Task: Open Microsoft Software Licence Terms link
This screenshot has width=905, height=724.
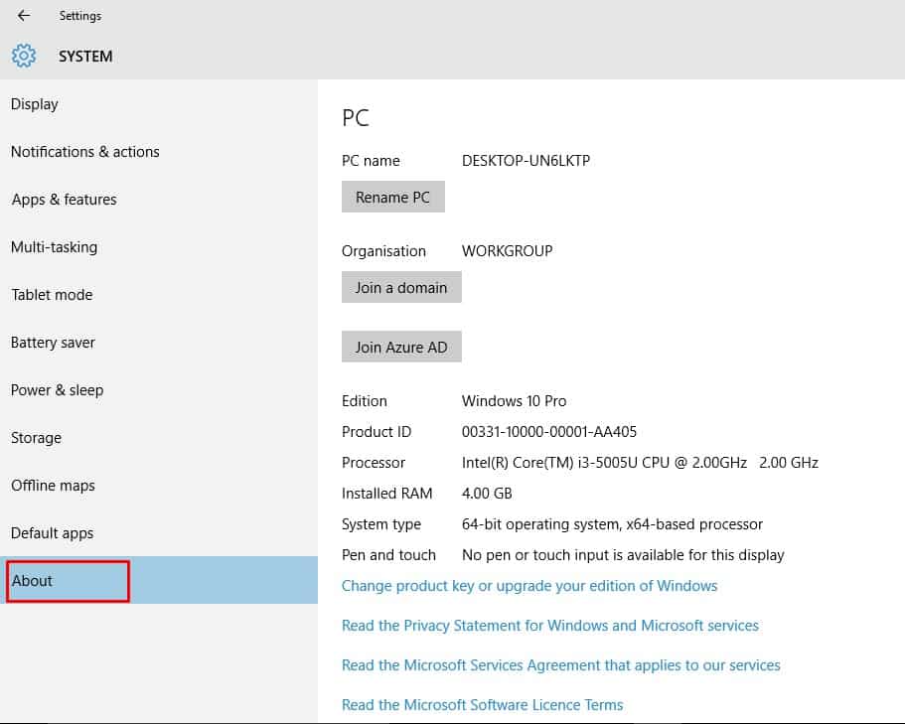Action: pyautogui.click(x=483, y=705)
